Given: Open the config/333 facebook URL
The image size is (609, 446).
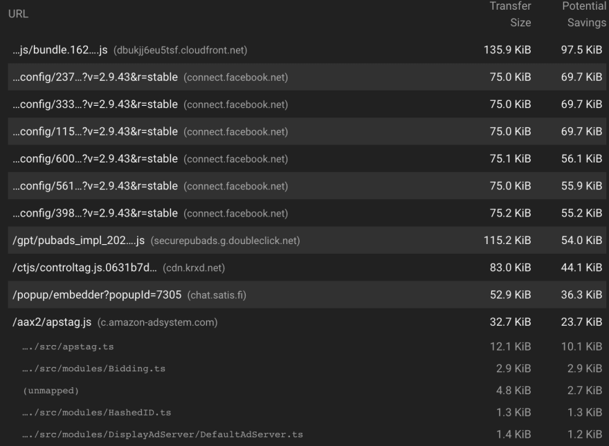Looking at the screenshot, I should (x=96, y=104).
